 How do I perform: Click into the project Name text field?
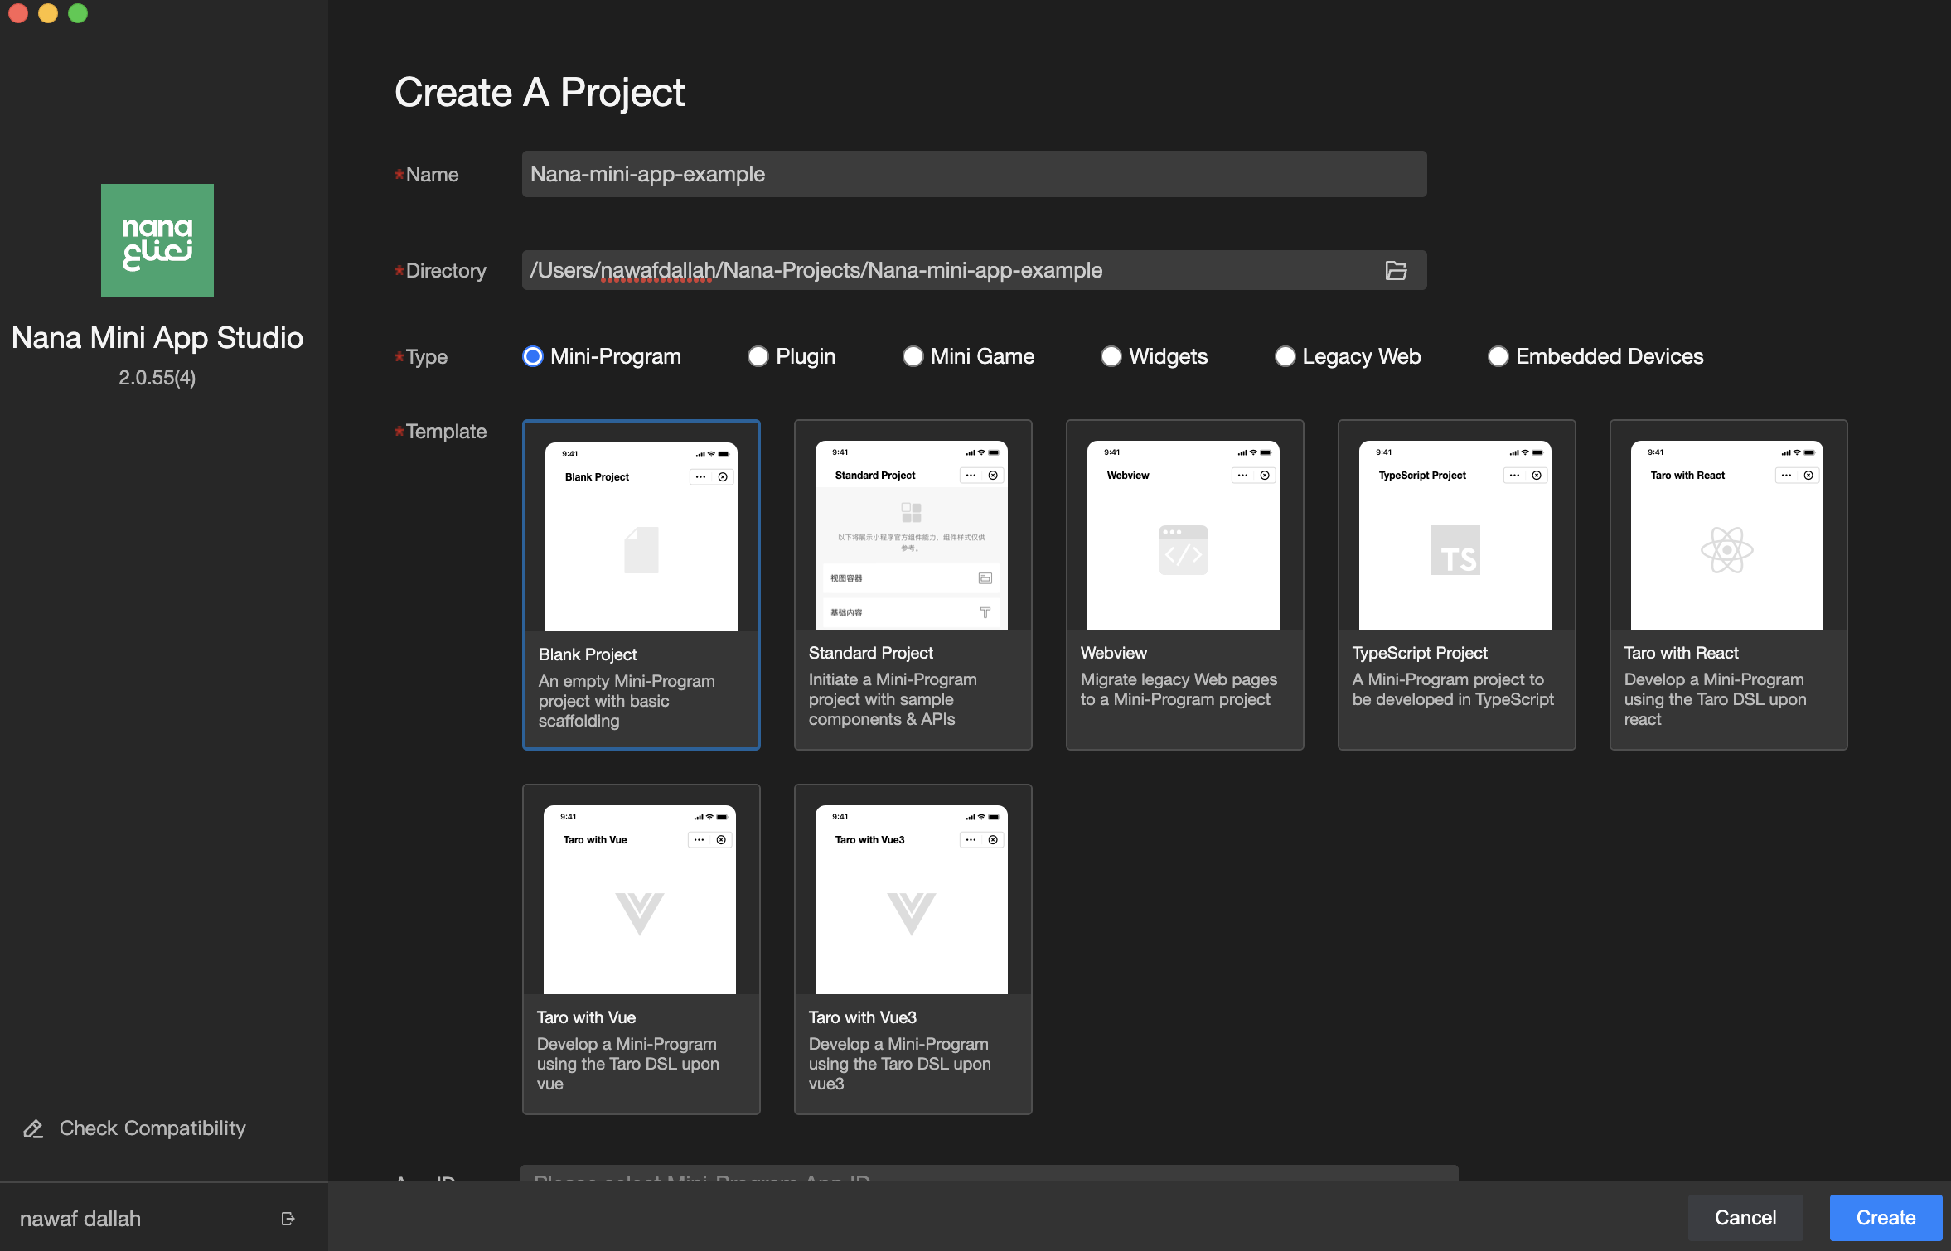coord(974,174)
